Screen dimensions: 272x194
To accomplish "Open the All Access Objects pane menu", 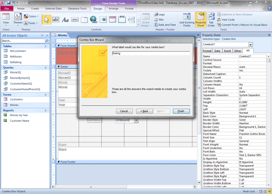I will (x=42, y=35).
